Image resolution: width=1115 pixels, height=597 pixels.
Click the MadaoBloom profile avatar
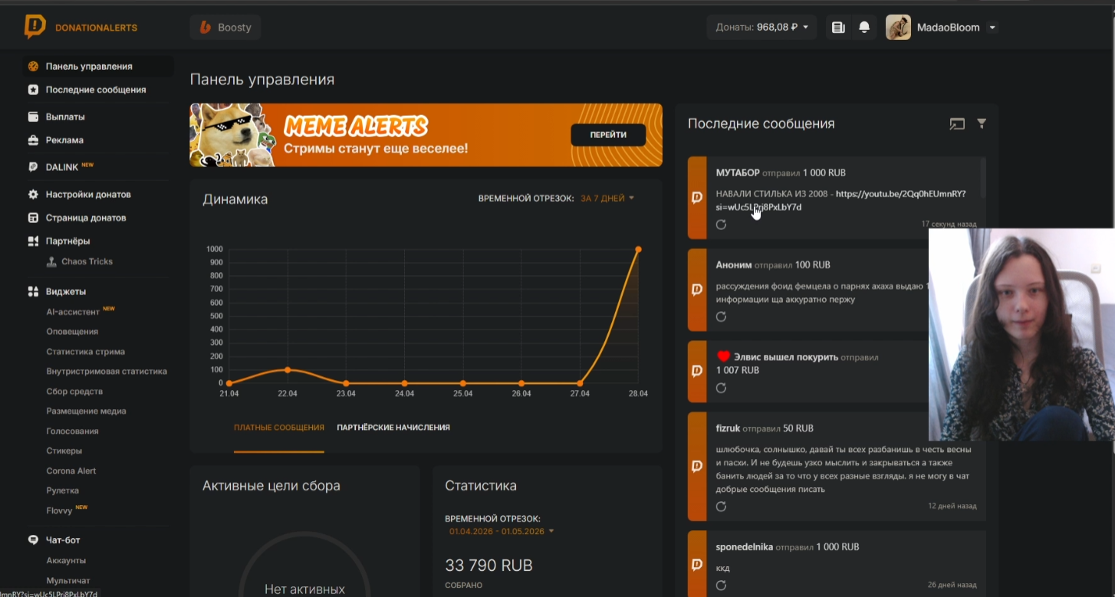[899, 28]
